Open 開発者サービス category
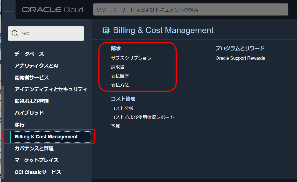297x182 pixels. click(x=32, y=78)
